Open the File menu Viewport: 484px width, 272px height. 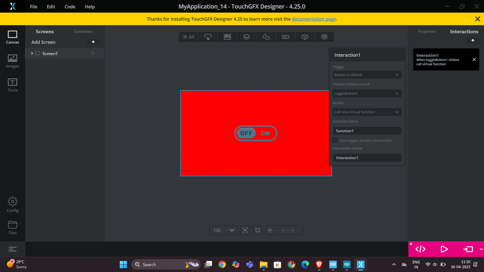pyautogui.click(x=33, y=6)
